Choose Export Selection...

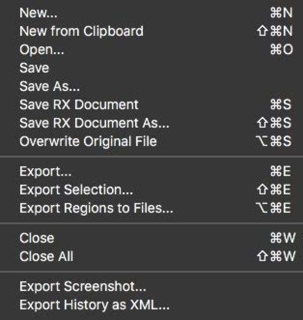pyautogui.click(x=76, y=190)
